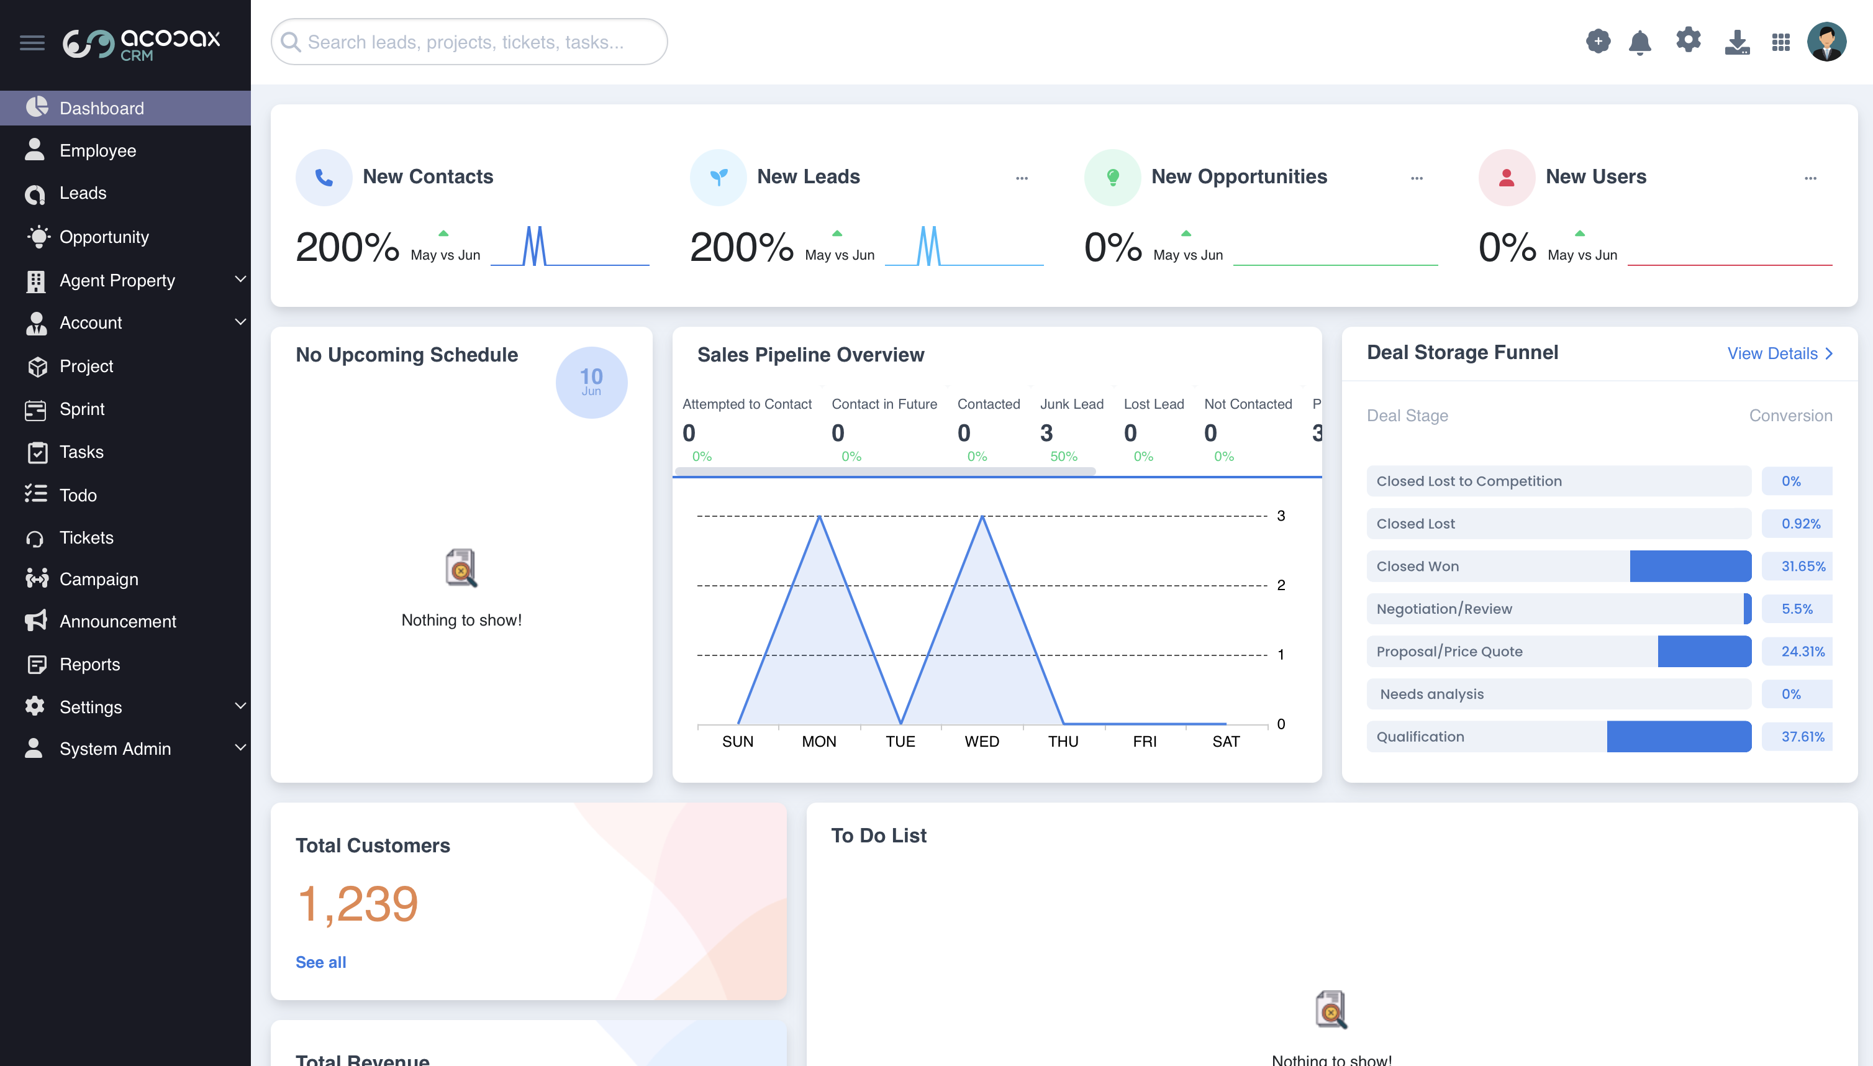
Task: Select the Contact in Future stage
Action: pyautogui.click(x=884, y=430)
